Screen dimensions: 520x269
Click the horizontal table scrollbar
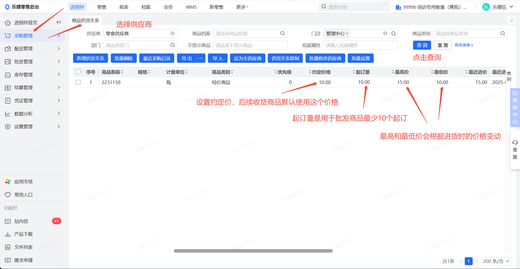click(x=253, y=251)
